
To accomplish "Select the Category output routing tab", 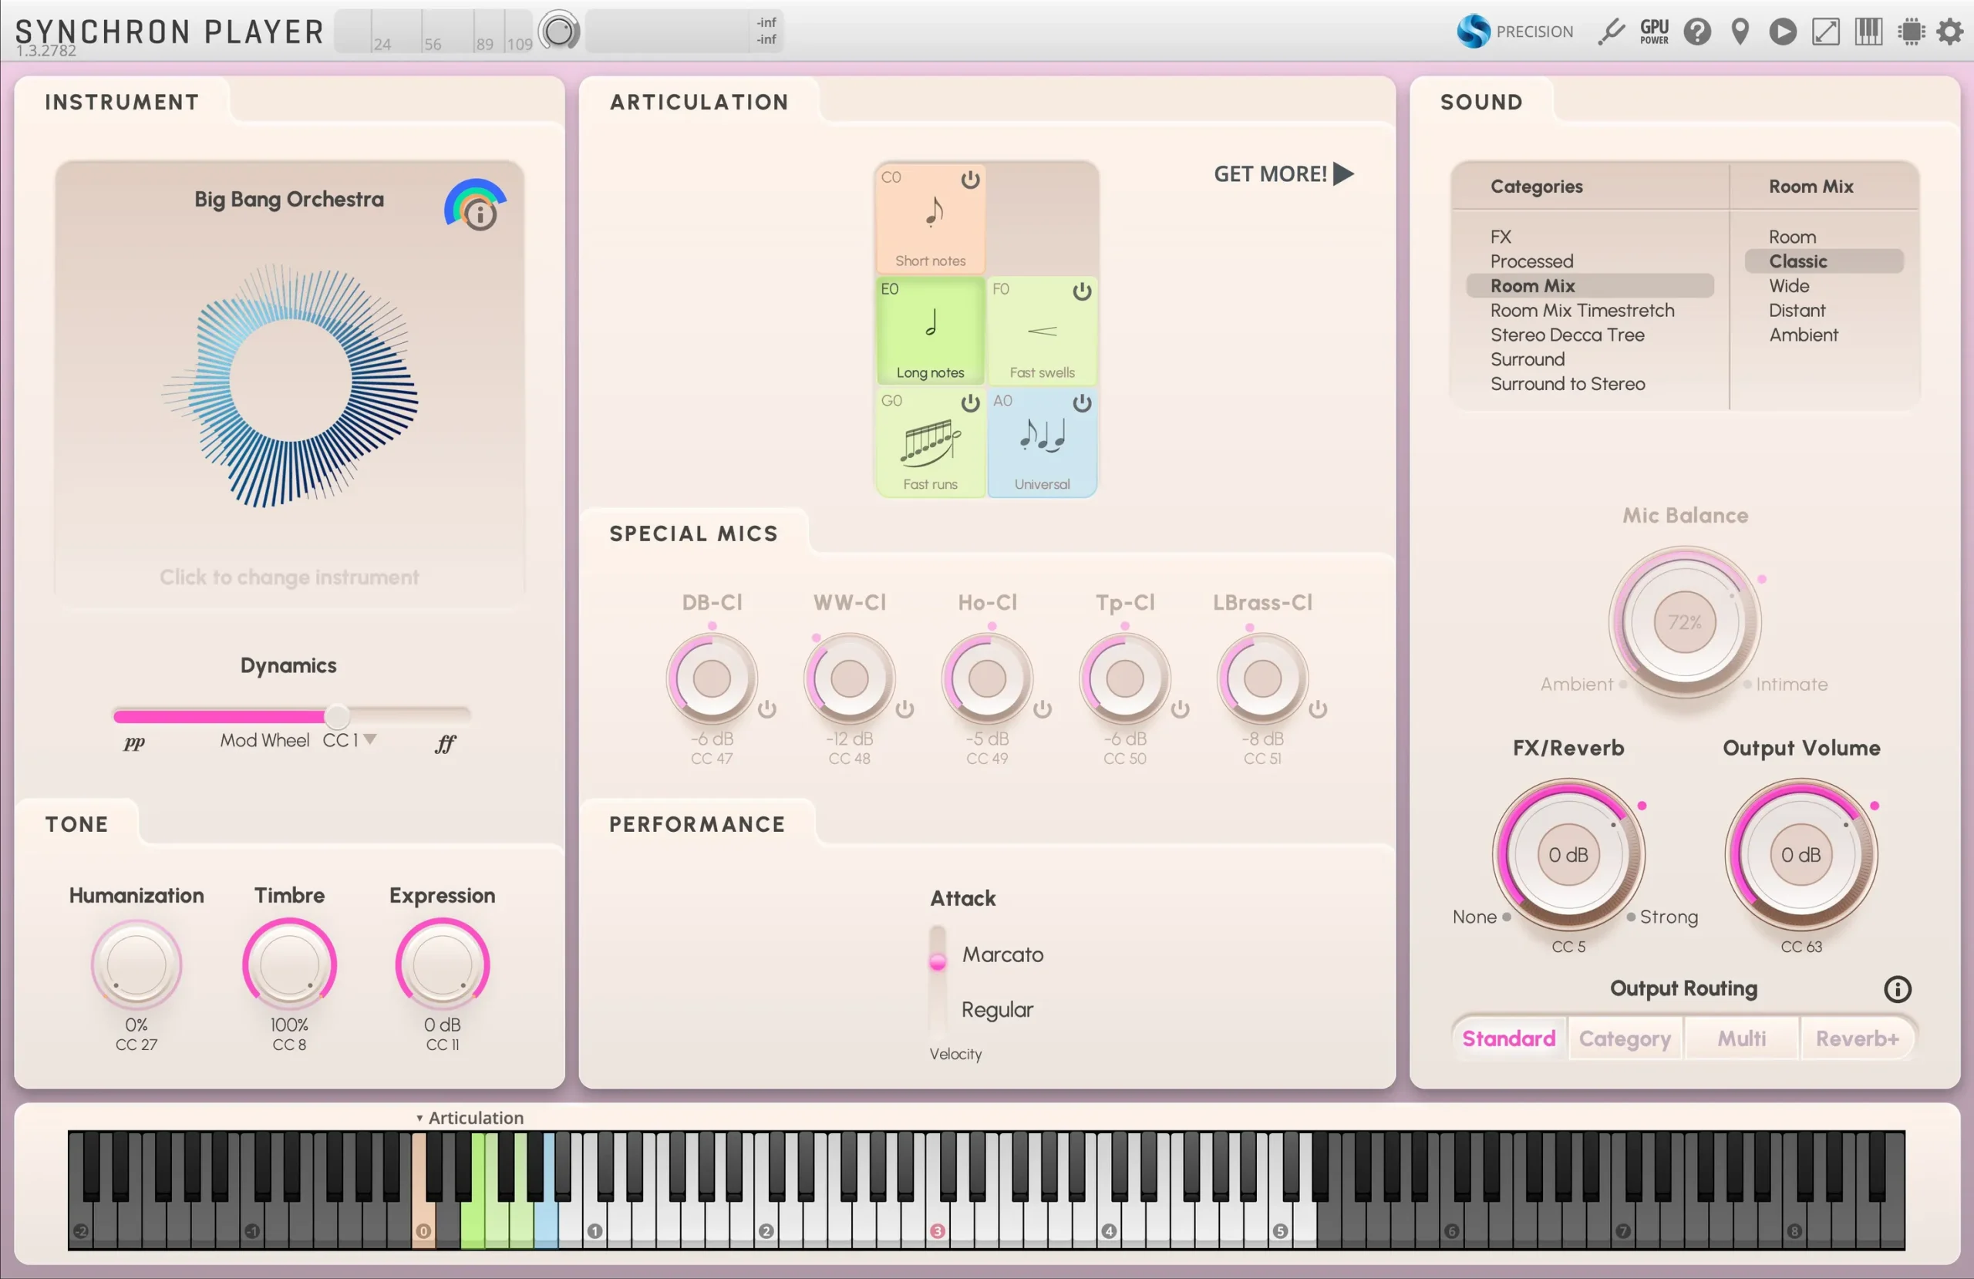I will coord(1624,1038).
